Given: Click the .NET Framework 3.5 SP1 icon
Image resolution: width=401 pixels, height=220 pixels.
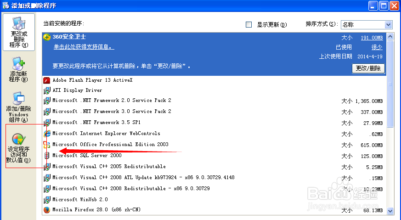Looking at the screenshot, I should (x=47, y=123).
